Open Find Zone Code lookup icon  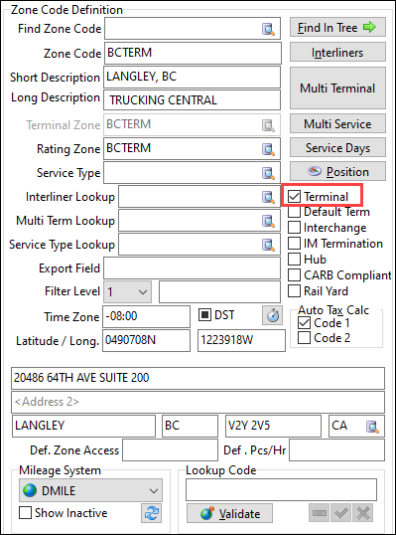[x=268, y=30]
